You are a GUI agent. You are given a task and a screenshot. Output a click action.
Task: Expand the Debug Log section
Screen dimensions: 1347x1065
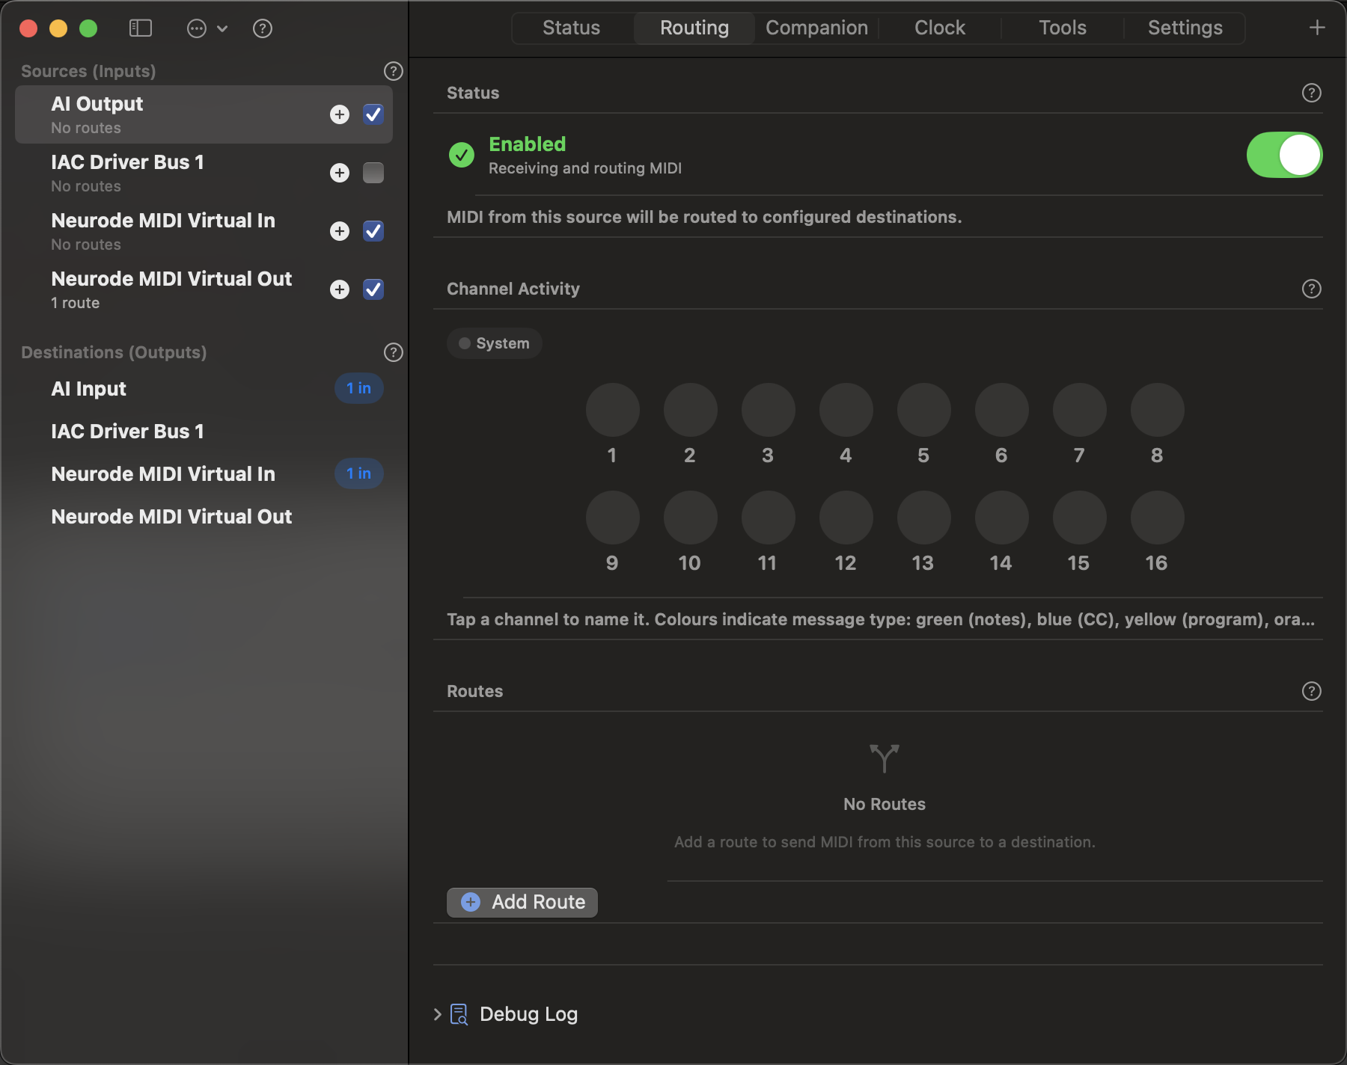coord(438,1014)
